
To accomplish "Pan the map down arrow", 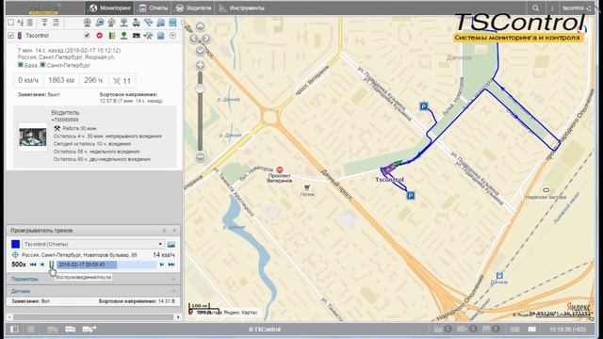I will [200, 51].
